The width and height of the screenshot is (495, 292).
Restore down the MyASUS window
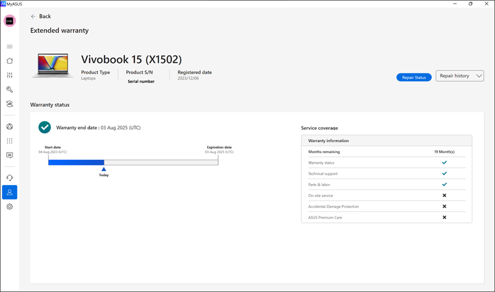click(470, 4)
